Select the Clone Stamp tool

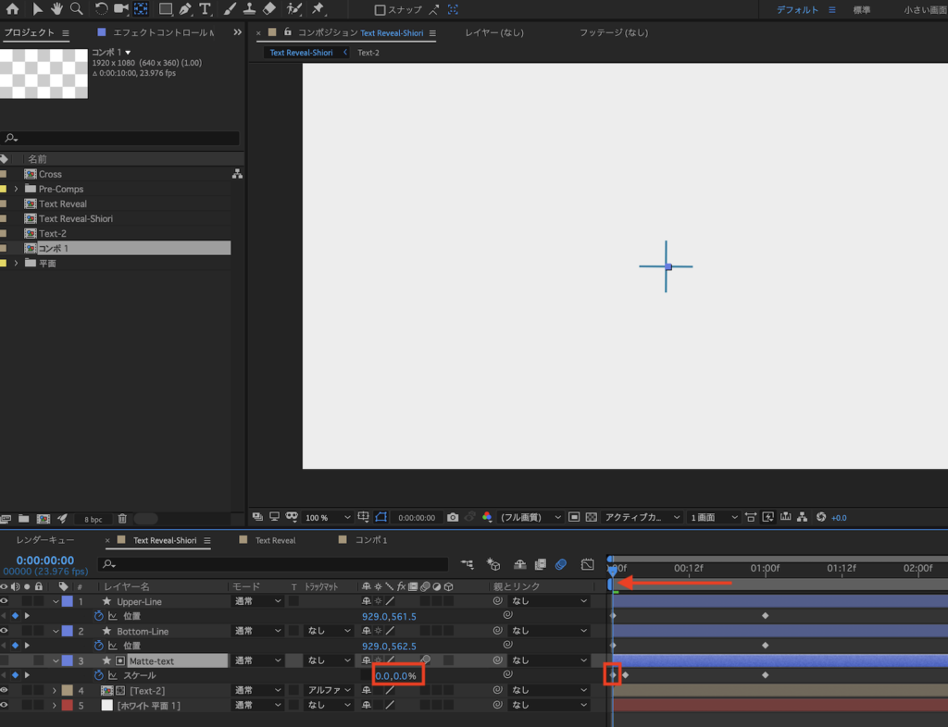pyautogui.click(x=249, y=9)
